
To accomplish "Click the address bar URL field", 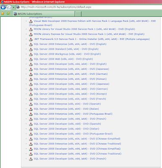I will pos(89,7).
